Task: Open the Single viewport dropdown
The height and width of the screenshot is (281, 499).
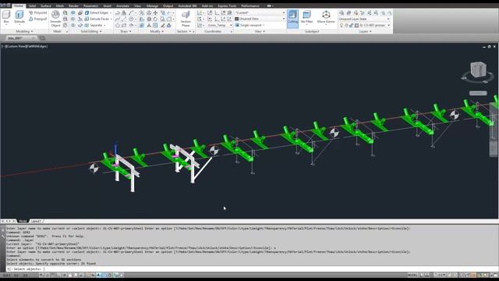Action: point(250,25)
